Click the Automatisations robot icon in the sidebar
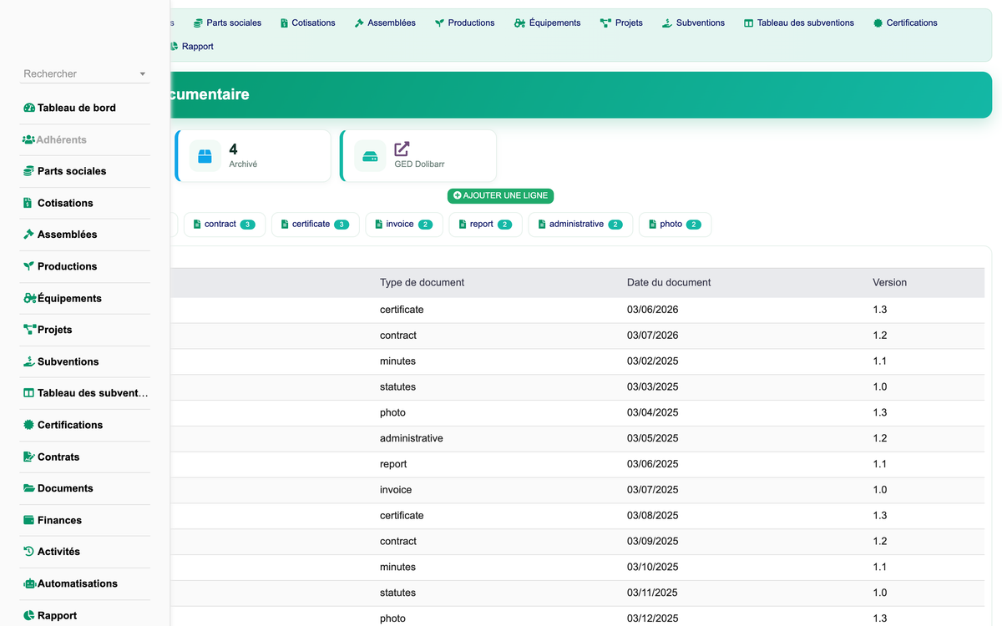Image resolution: width=1002 pixels, height=626 pixels. pyautogui.click(x=29, y=583)
